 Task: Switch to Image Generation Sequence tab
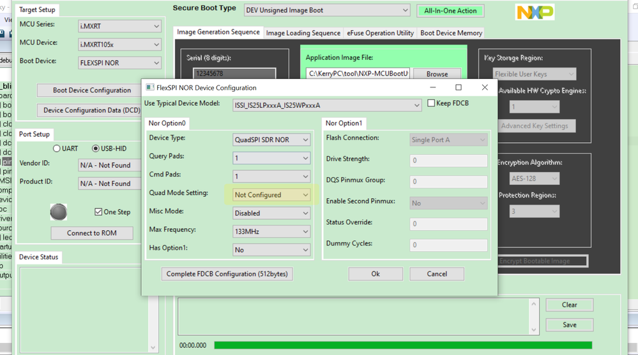pyautogui.click(x=218, y=32)
